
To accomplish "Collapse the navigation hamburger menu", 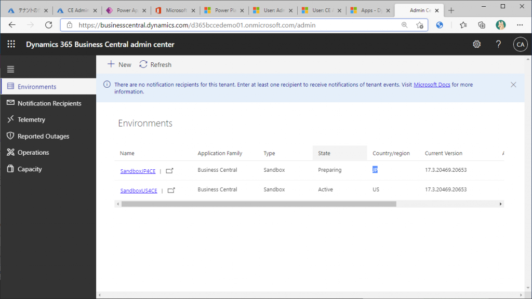I will 10,69.
